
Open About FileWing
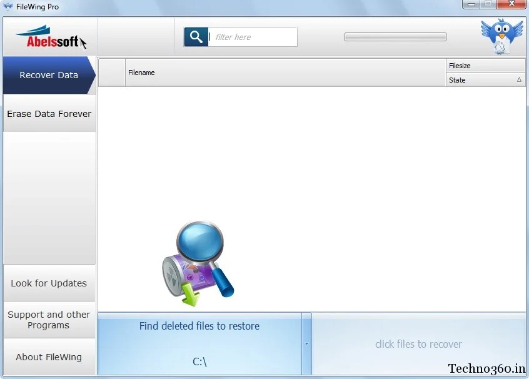click(x=49, y=357)
